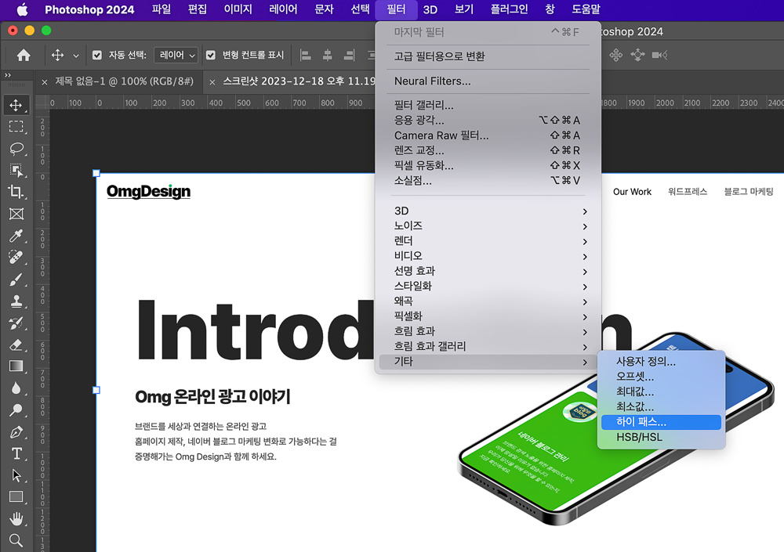Align right edges in options bar

[350, 55]
